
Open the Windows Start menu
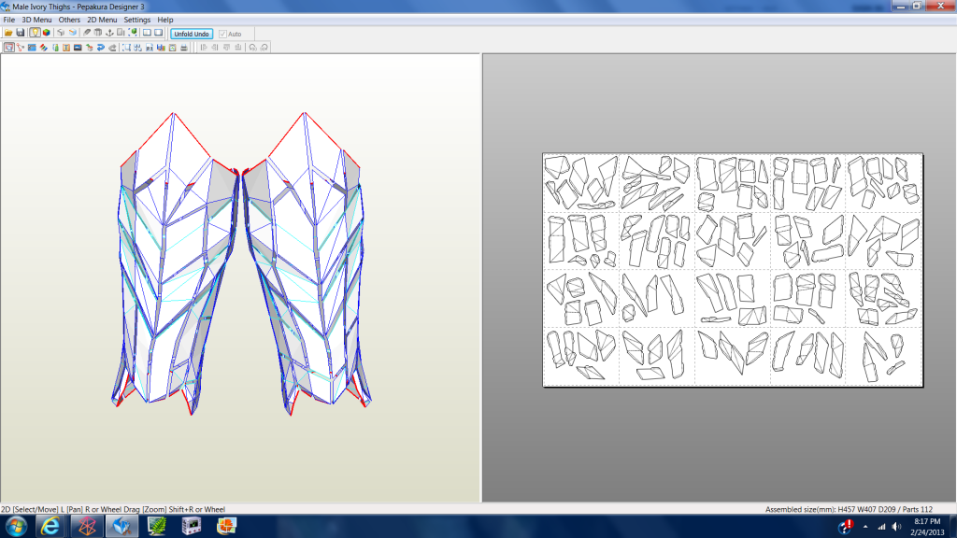point(16,526)
